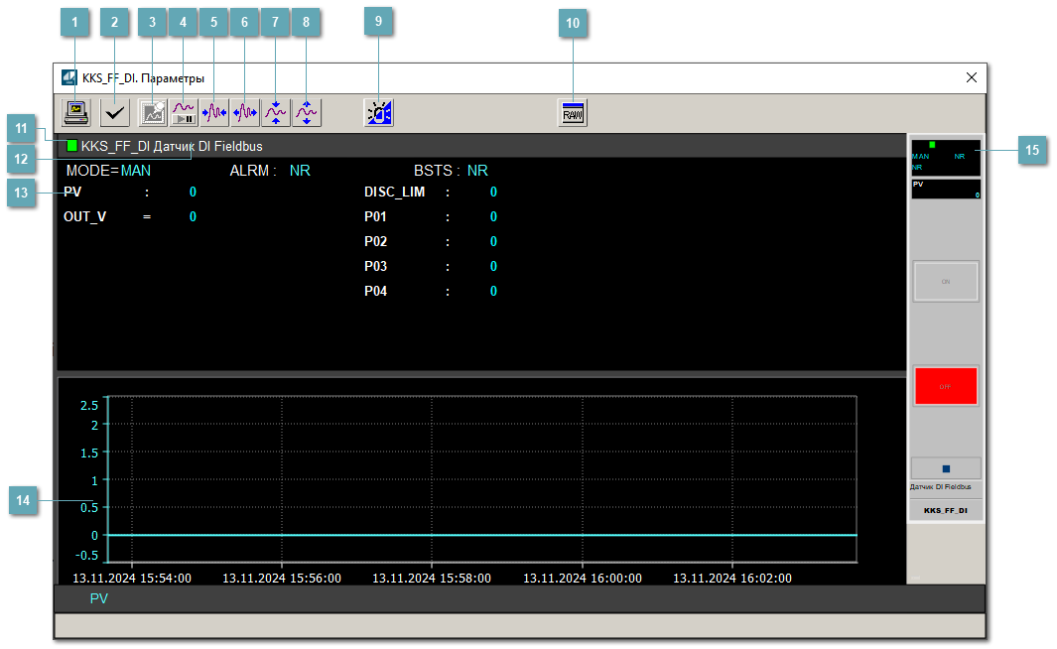The height and width of the screenshot is (649, 1057).
Task: Click the green status indicator beside KKS_FF_DI
Action: [x=71, y=147]
